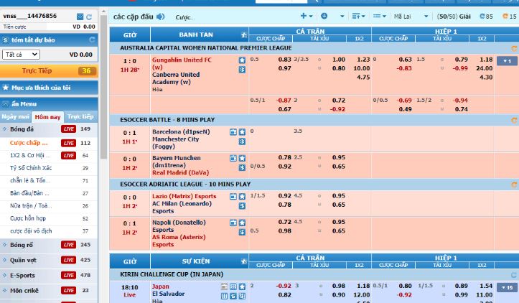
Task: Bet Gungahlin 1X2 draw odds 4.75
Action: (x=363, y=78)
